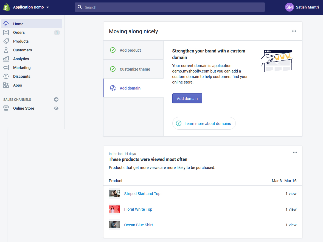This screenshot has height=242, width=323.
Task: Click the Search input field
Action: [170, 7]
